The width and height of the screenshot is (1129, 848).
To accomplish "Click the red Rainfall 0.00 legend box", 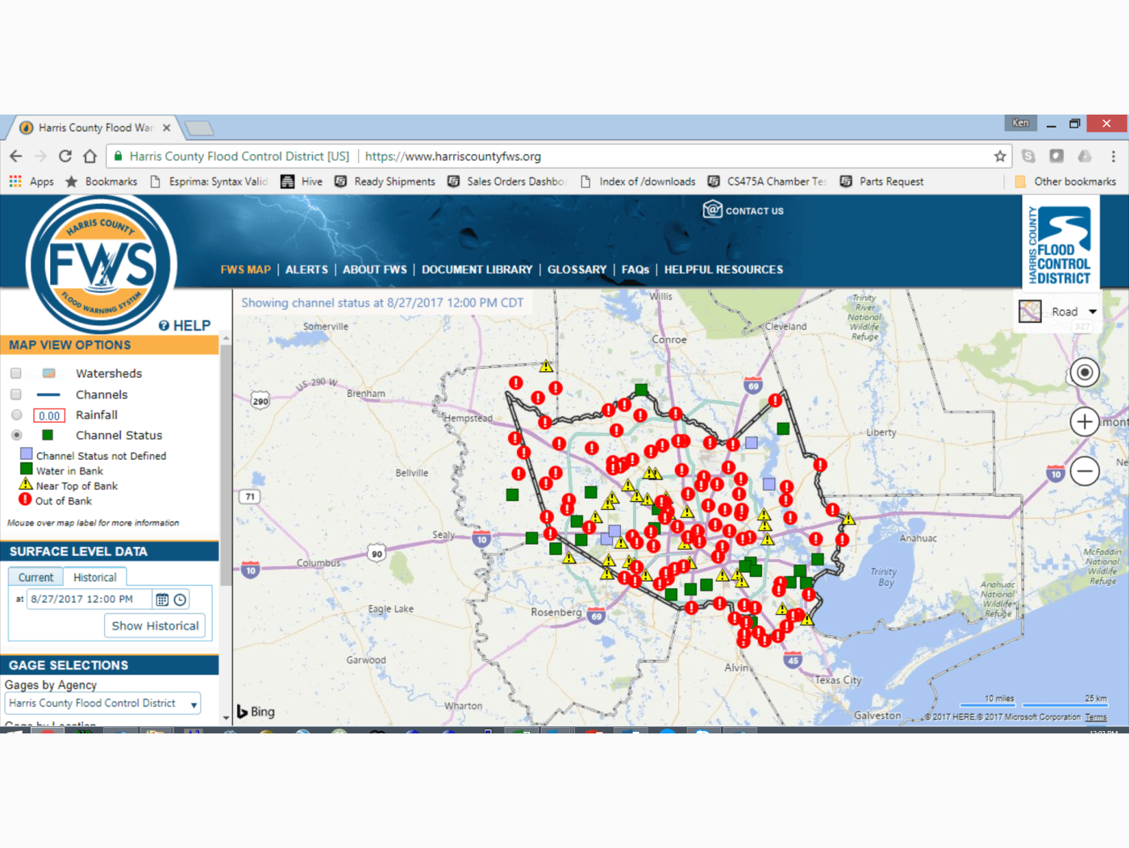I will (x=49, y=416).
